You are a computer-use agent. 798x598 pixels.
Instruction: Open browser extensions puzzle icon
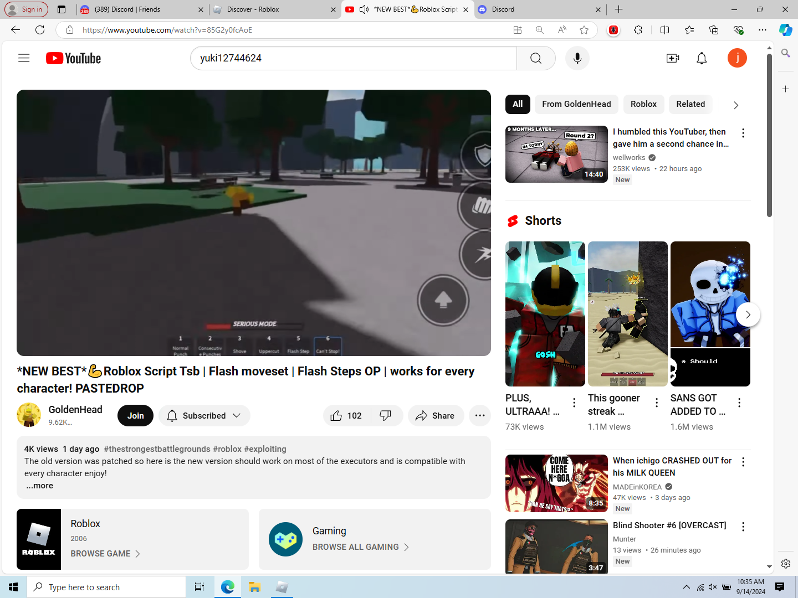(x=638, y=30)
